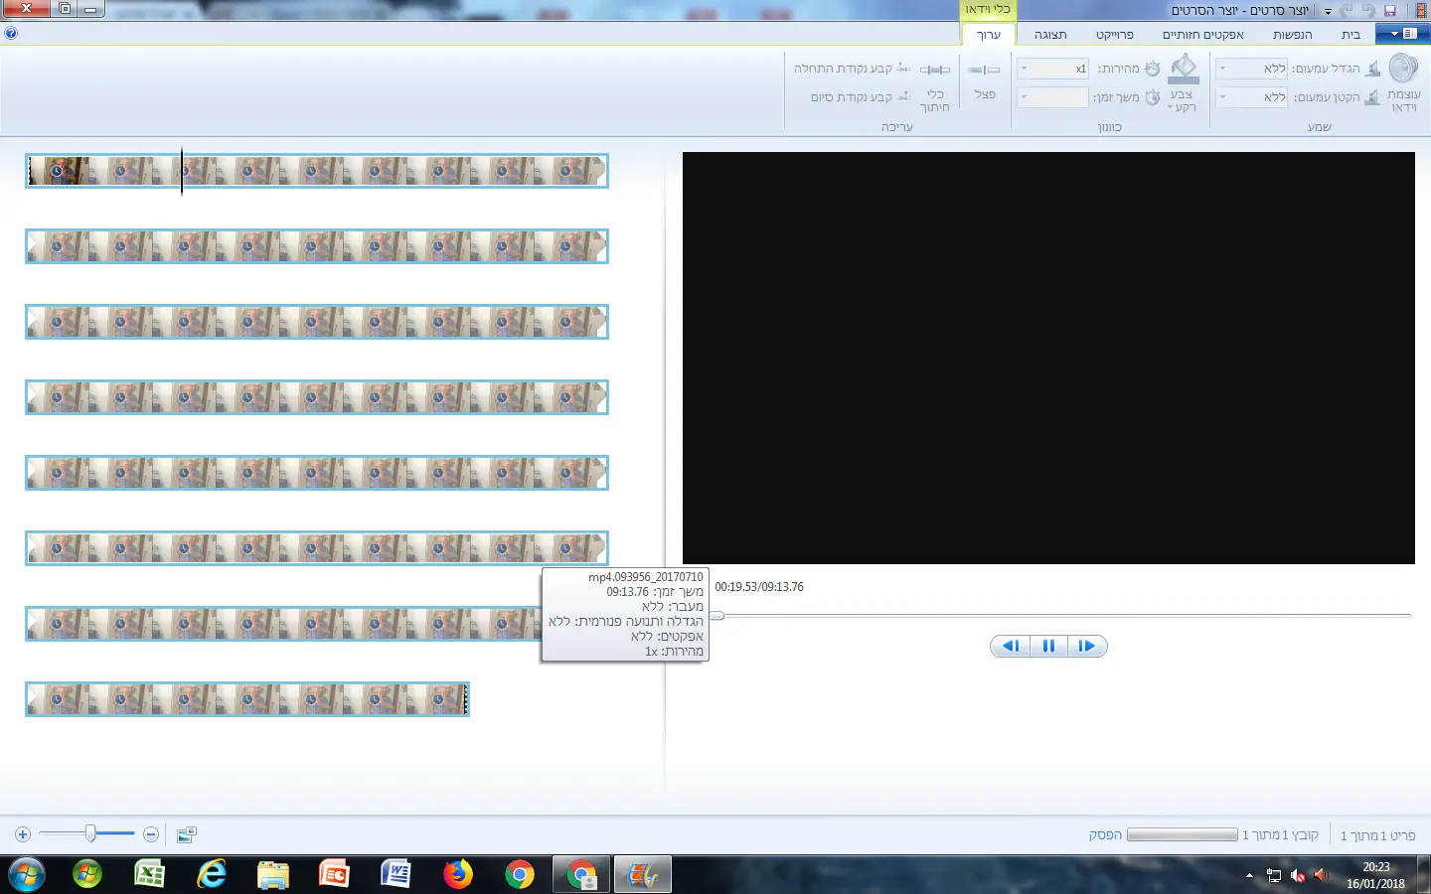Click the Split (פצל) tool

coord(985,80)
